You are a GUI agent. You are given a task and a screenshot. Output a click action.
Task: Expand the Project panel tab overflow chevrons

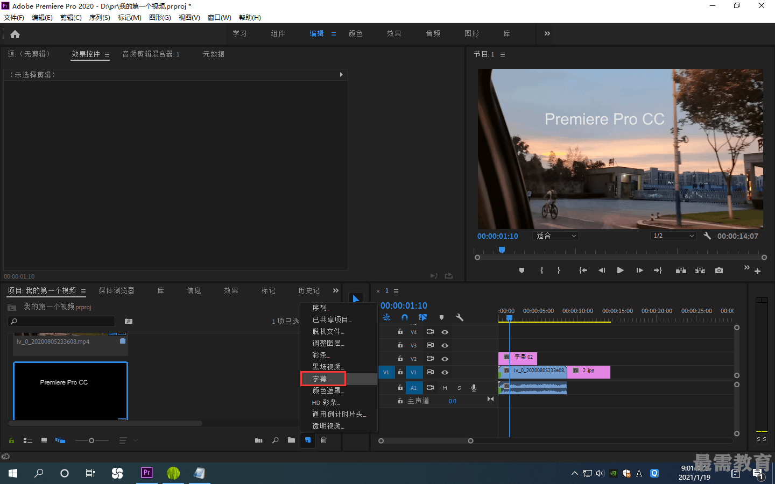click(336, 290)
